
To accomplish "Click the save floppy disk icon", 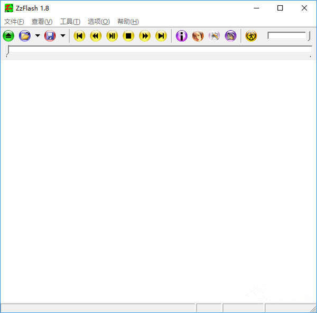I will 50,36.
